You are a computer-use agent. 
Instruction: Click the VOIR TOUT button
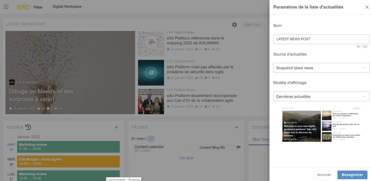(x=253, y=25)
